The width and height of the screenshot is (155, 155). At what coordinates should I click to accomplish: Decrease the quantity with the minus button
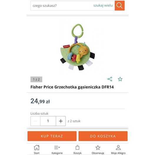35,121
